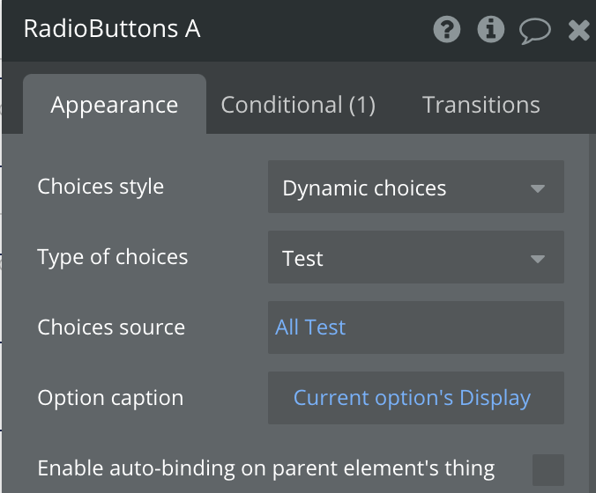Click the arrow beside the Test value
The height and width of the screenshot is (493, 596).
pos(537,259)
